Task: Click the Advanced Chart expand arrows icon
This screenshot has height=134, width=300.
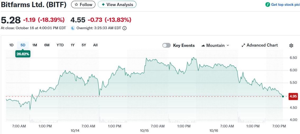Action: coord(243,45)
